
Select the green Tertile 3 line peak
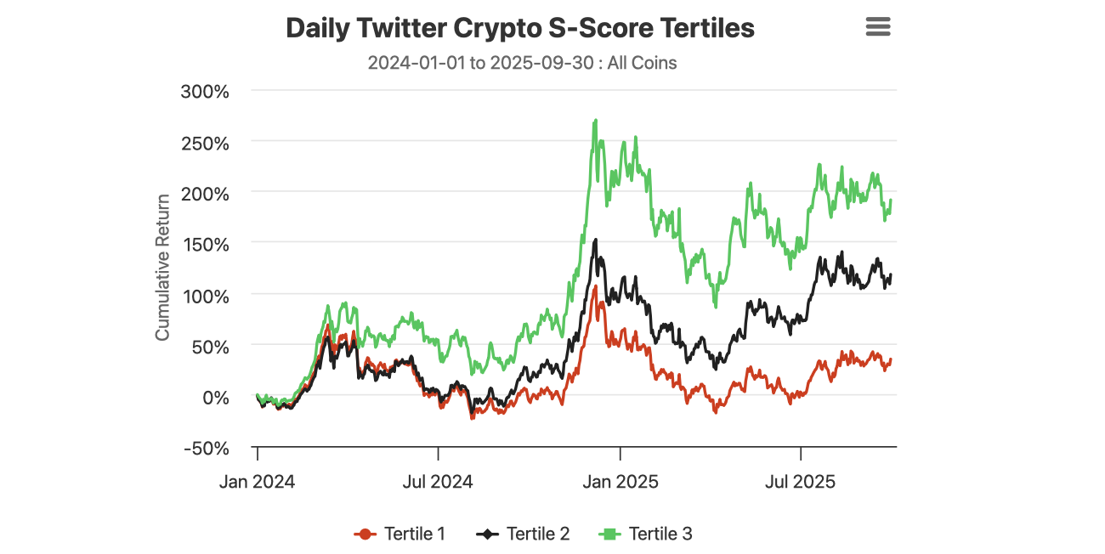coord(596,121)
